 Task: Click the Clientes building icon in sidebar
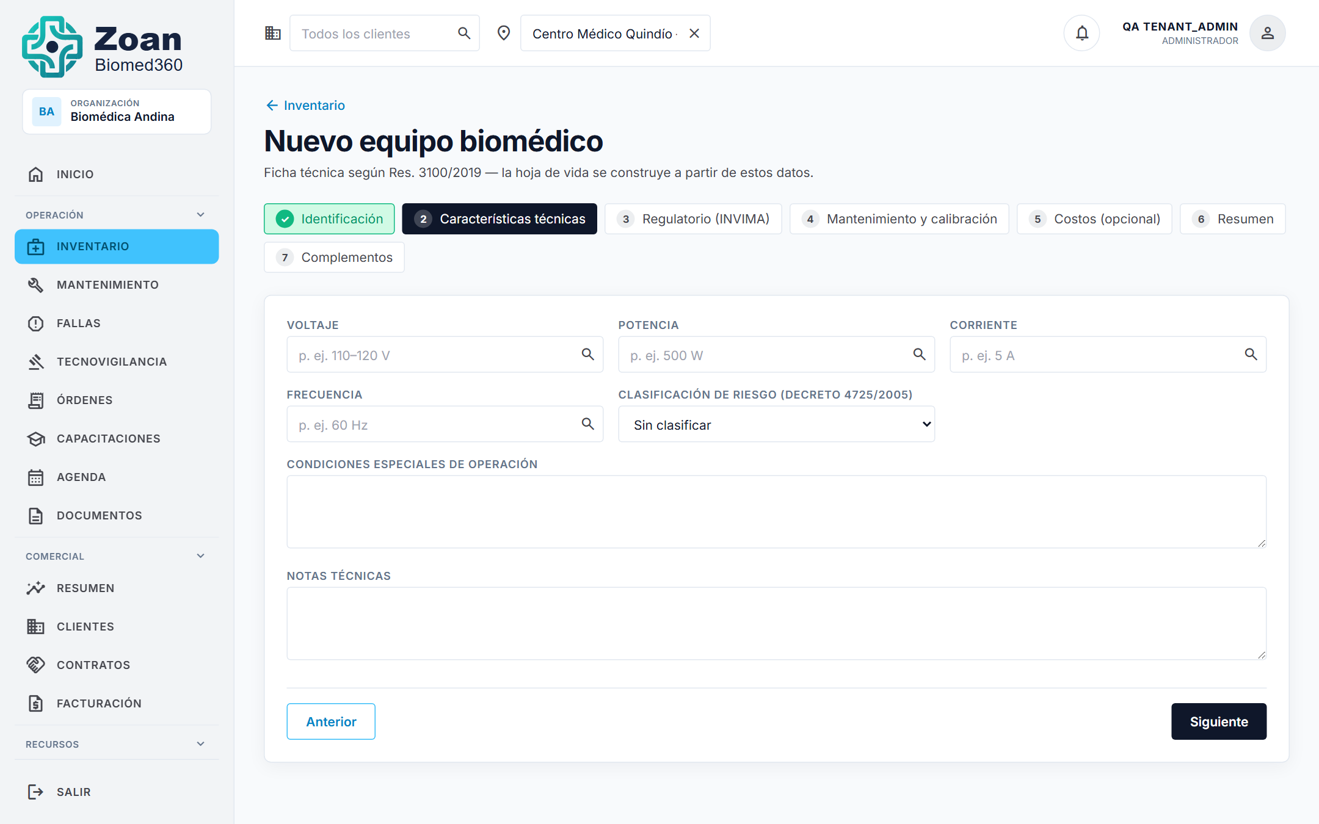coord(36,627)
